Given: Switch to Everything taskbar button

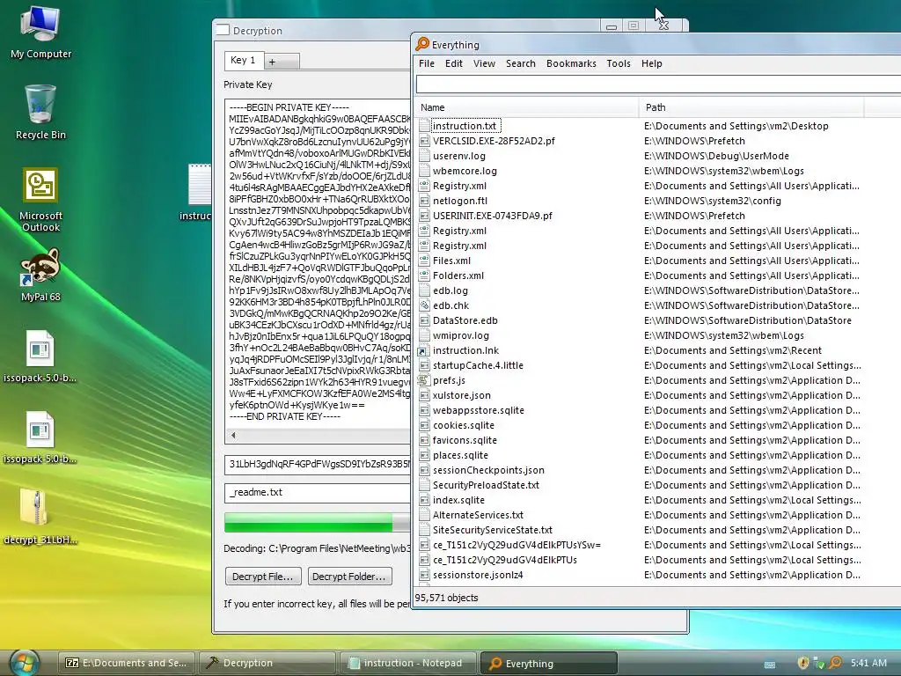Looking at the screenshot, I should click(549, 663).
